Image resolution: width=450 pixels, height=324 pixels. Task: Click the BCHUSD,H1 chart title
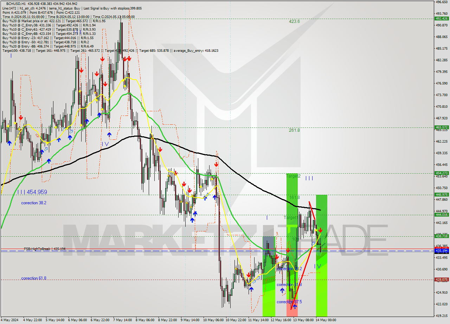click(x=15, y=3)
